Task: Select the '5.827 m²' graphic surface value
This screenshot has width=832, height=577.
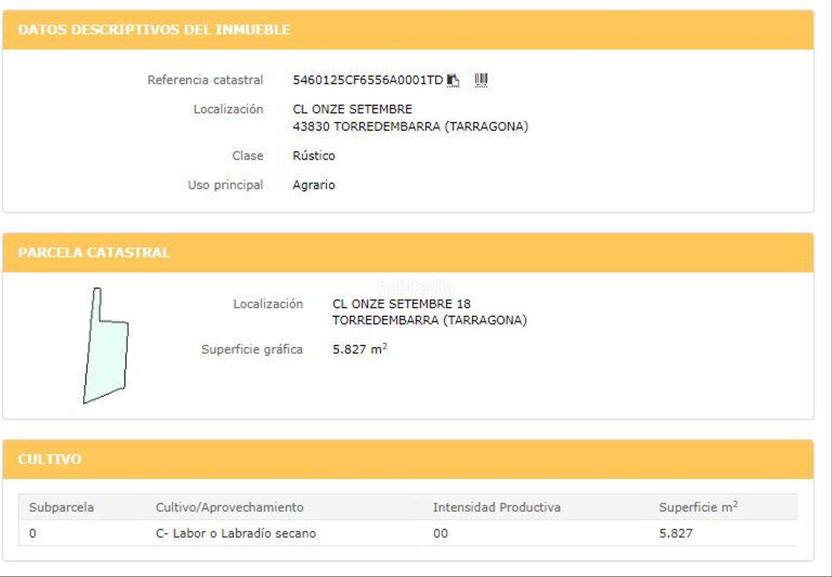Action: [x=360, y=349]
